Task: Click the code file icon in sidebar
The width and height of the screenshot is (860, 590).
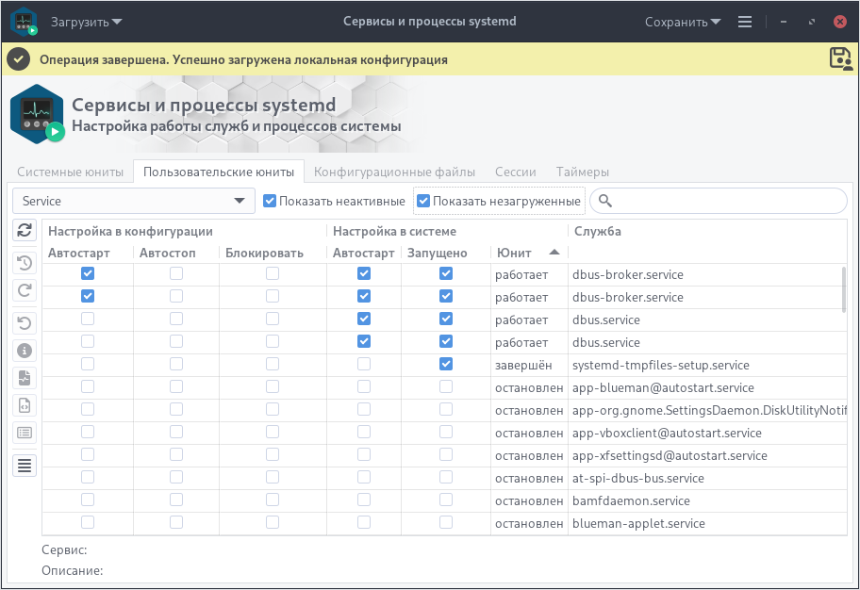Action: 25,405
